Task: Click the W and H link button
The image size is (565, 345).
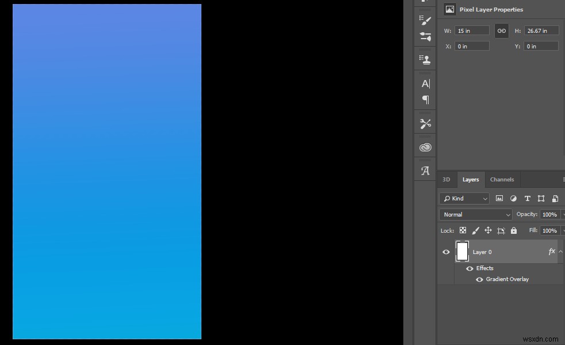Action: (501, 31)
